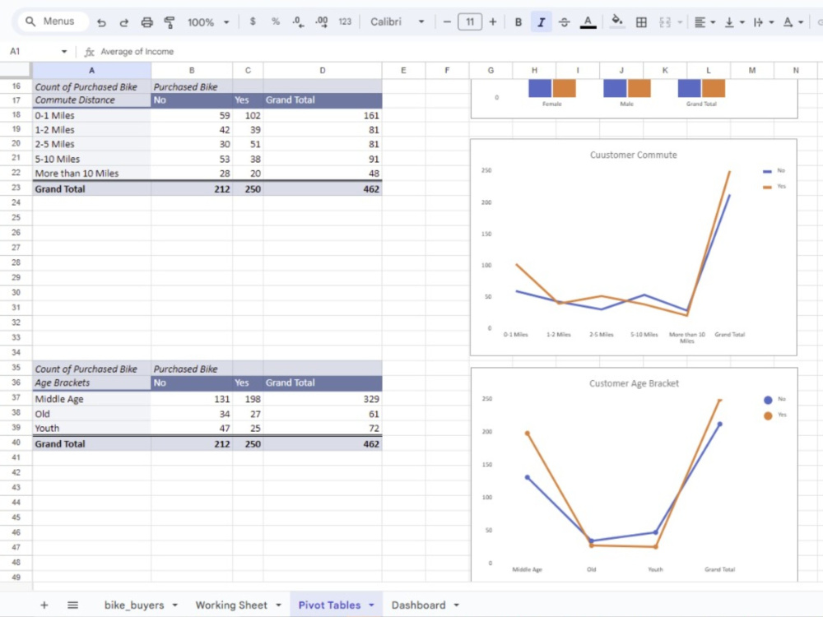
Task: Open the Borders menu
Action: click(642, 21)
